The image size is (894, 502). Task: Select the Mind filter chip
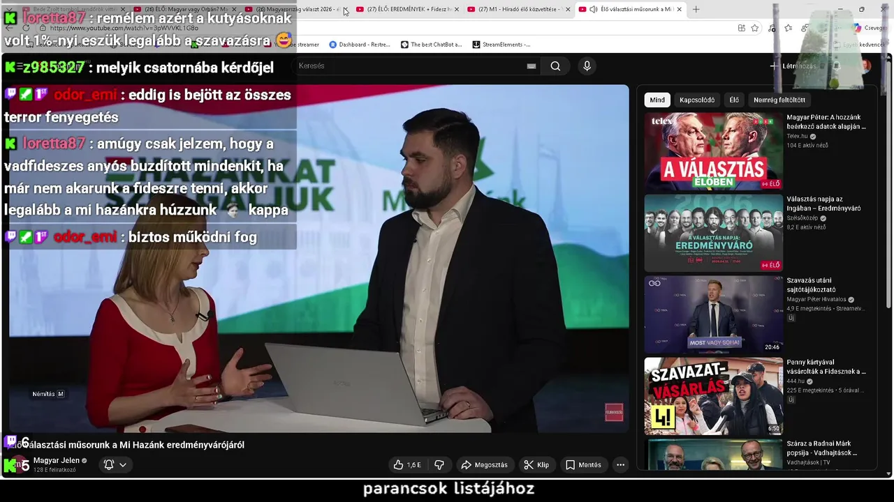[657, 100]
